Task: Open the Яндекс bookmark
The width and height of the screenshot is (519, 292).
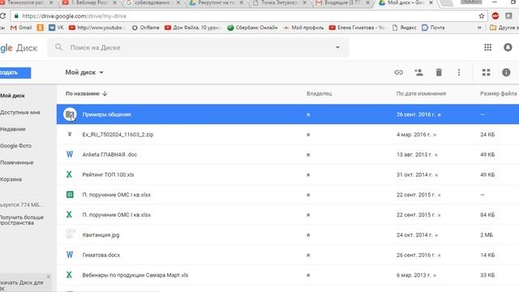Action: point(404,28)
